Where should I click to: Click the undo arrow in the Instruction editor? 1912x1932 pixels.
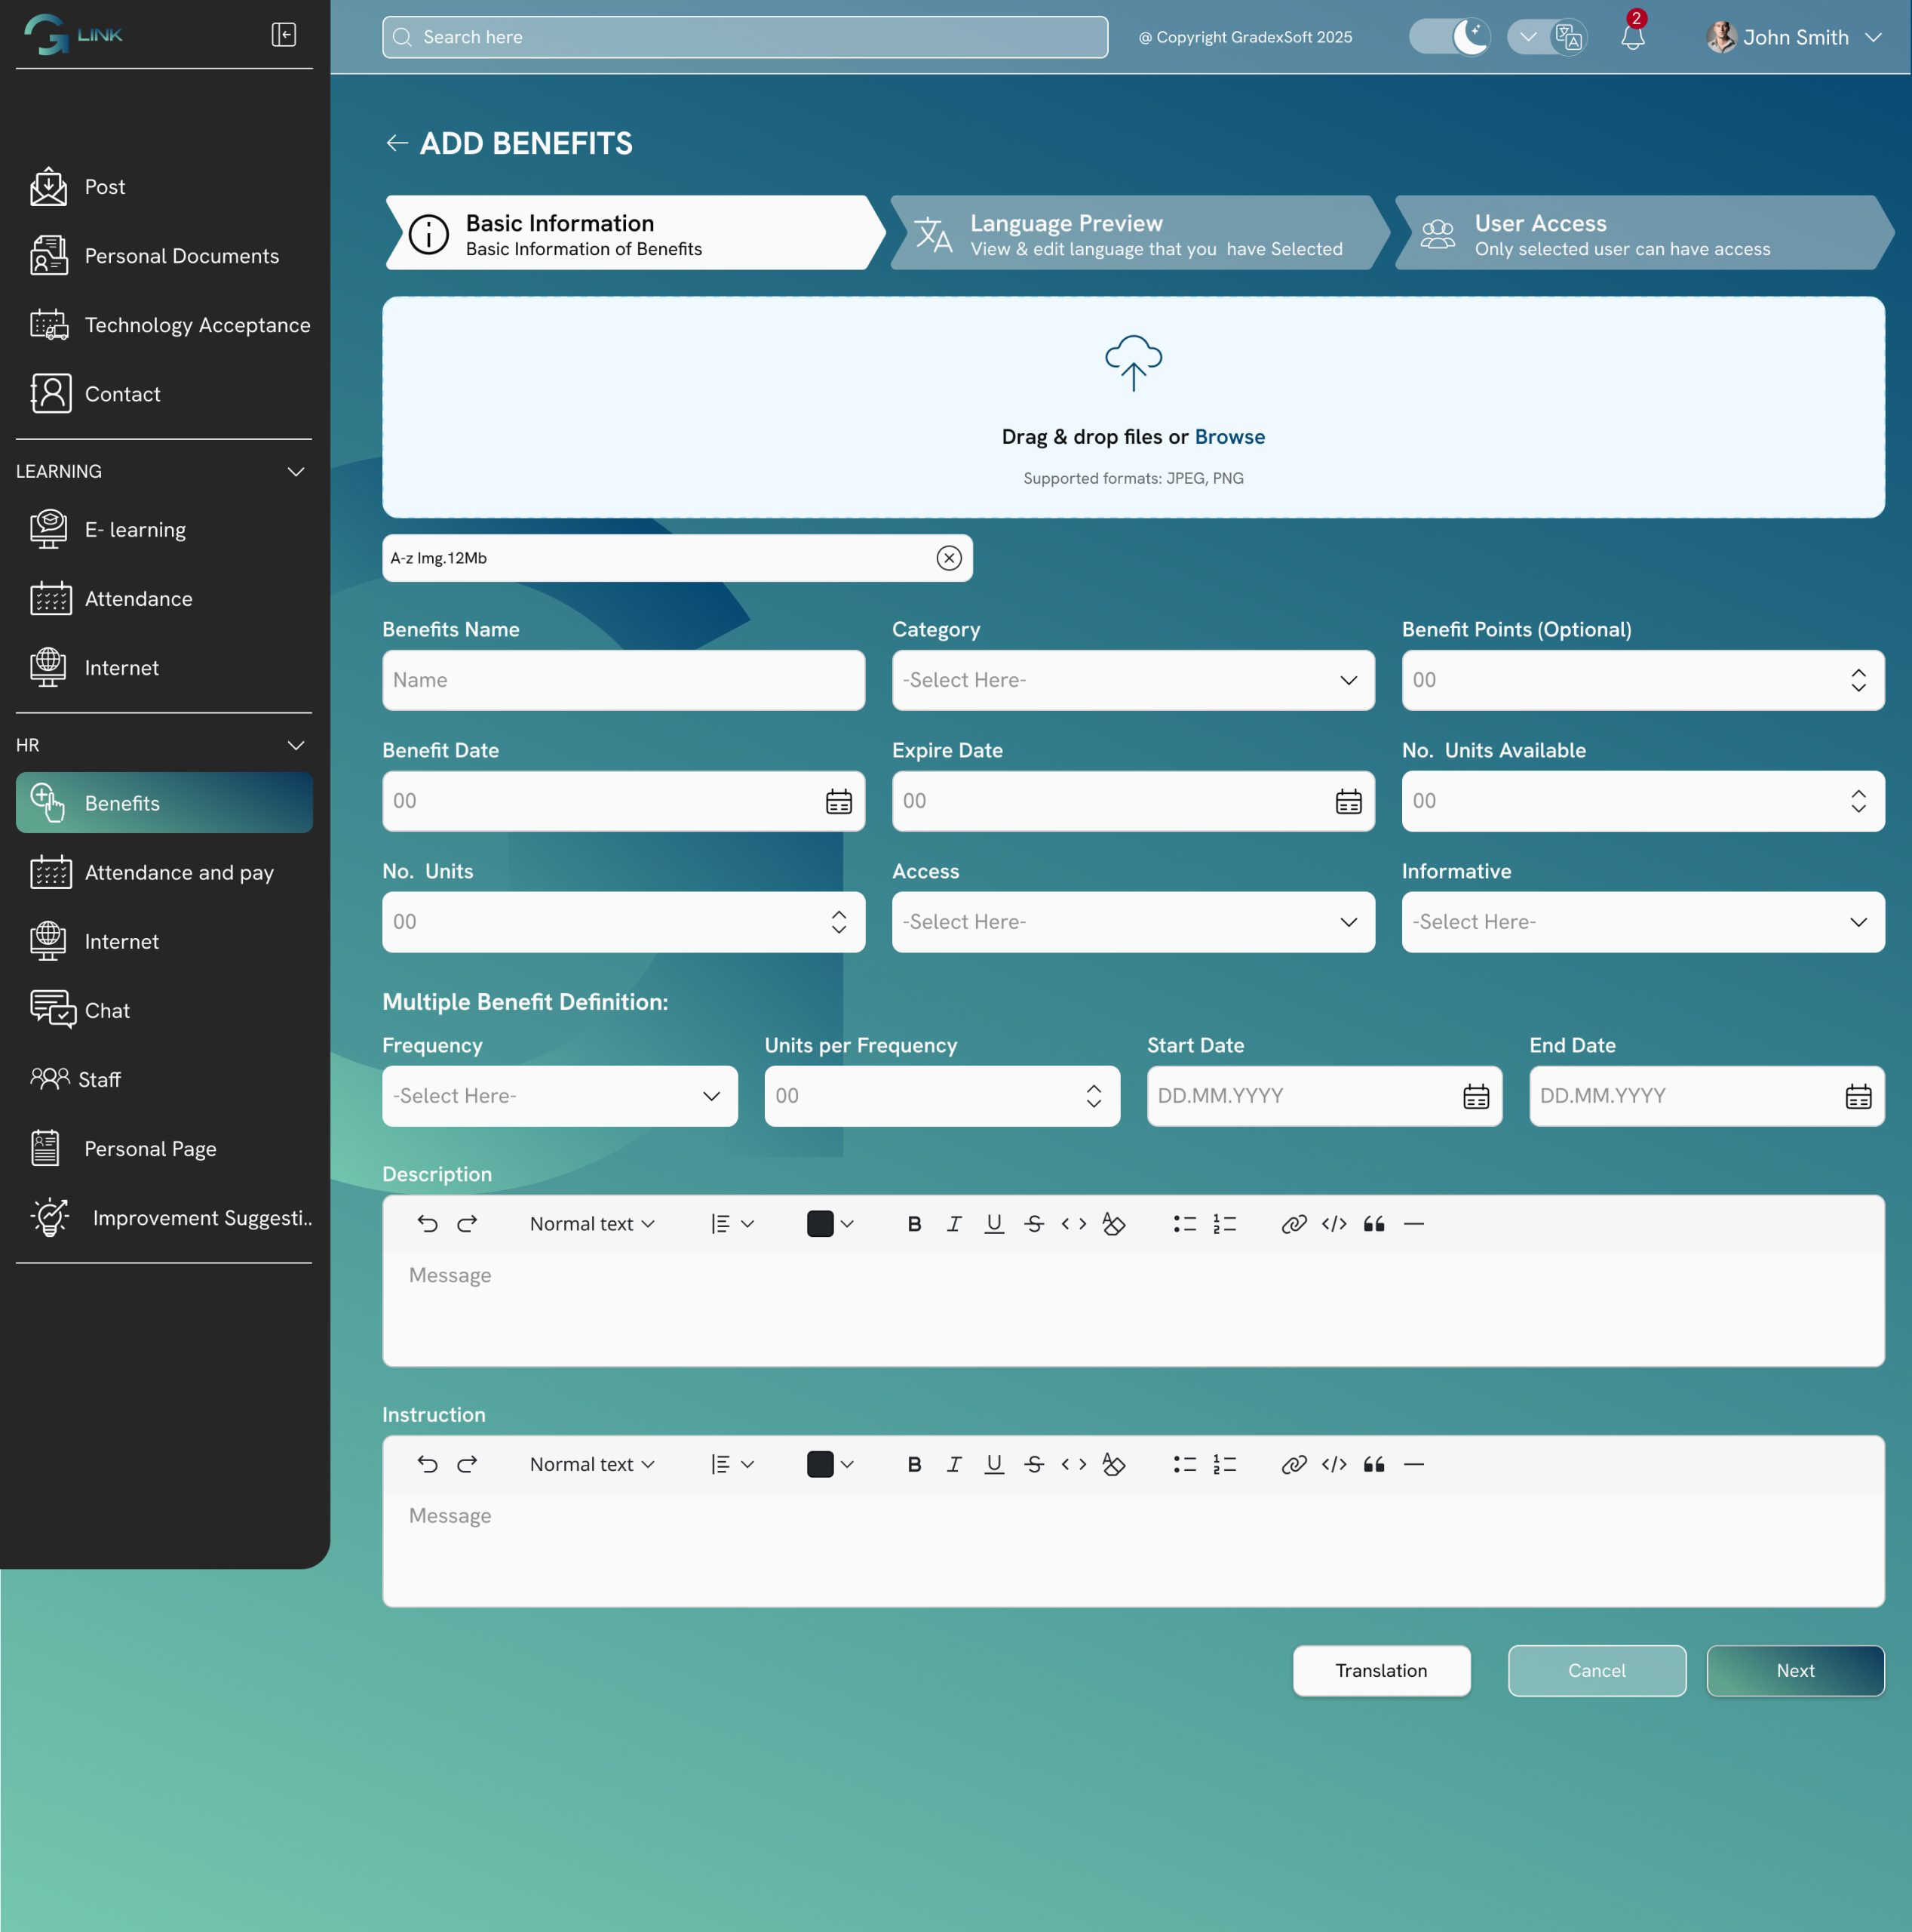tap(427, 1464)
